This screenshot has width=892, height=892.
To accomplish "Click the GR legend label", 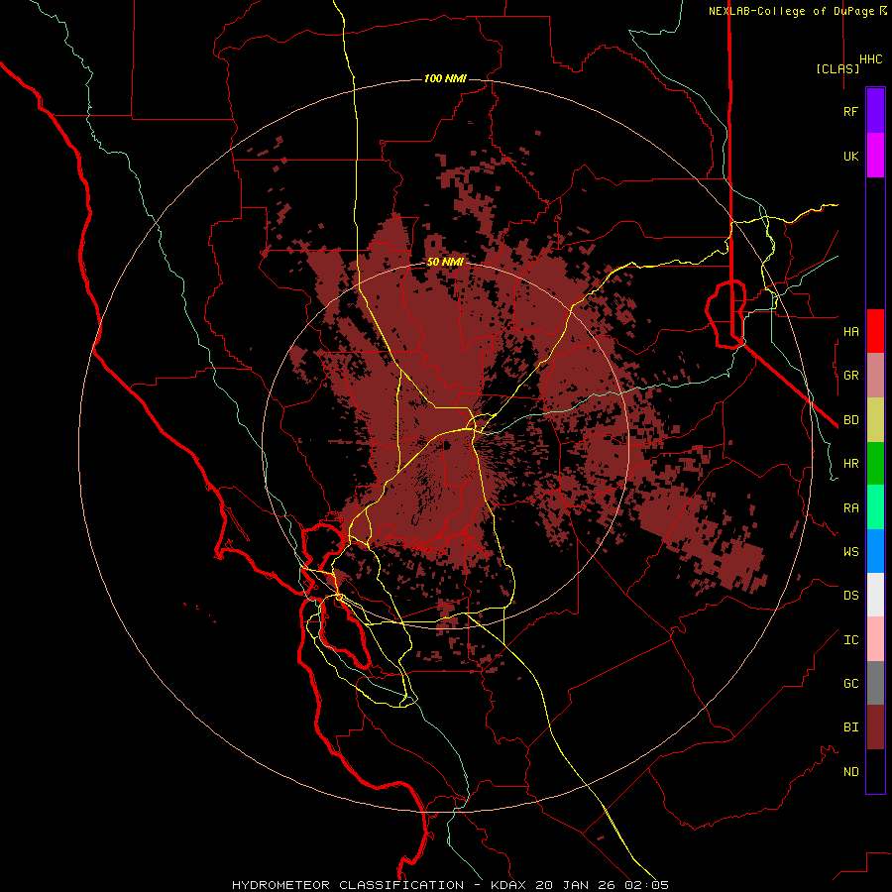I will pyautogui.click(x=850, y=376).
